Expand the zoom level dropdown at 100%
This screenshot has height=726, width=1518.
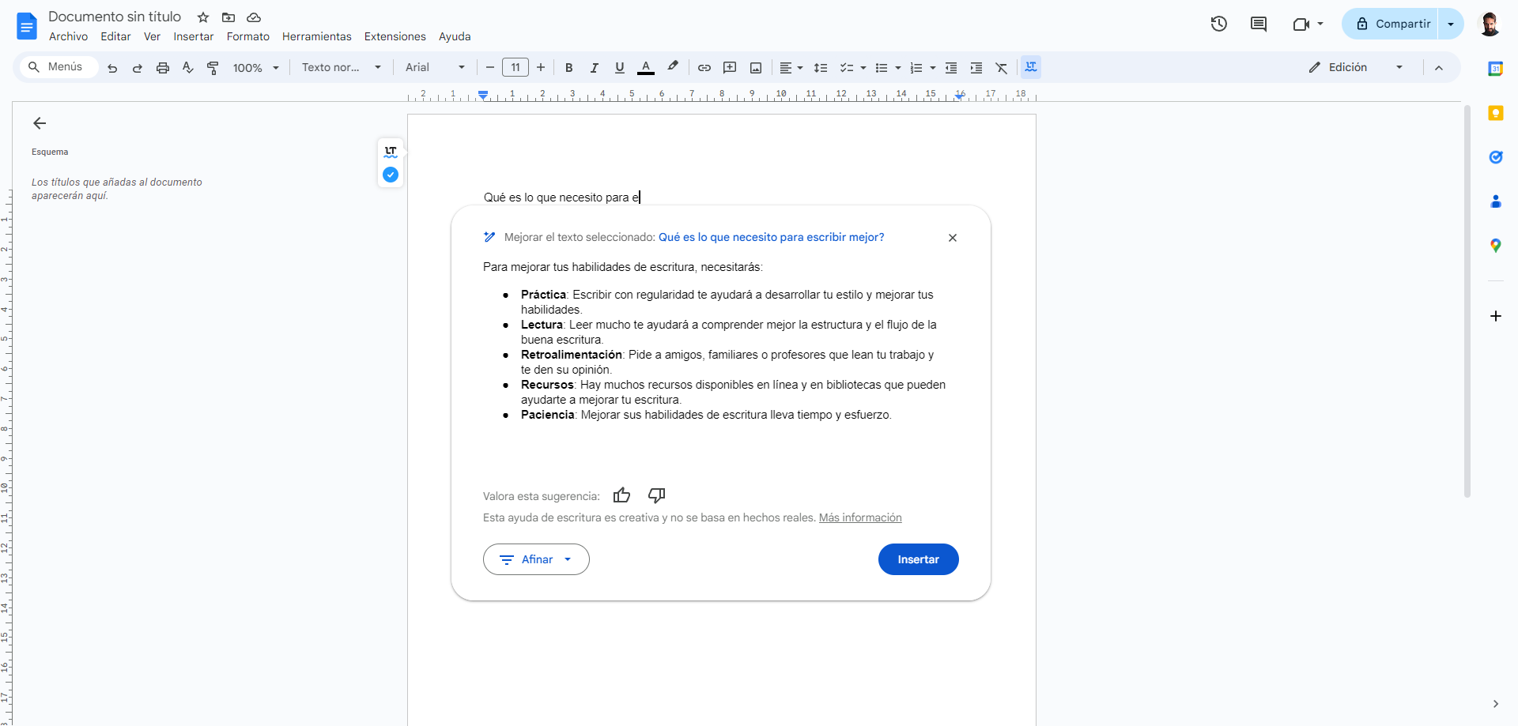[255, 68]
